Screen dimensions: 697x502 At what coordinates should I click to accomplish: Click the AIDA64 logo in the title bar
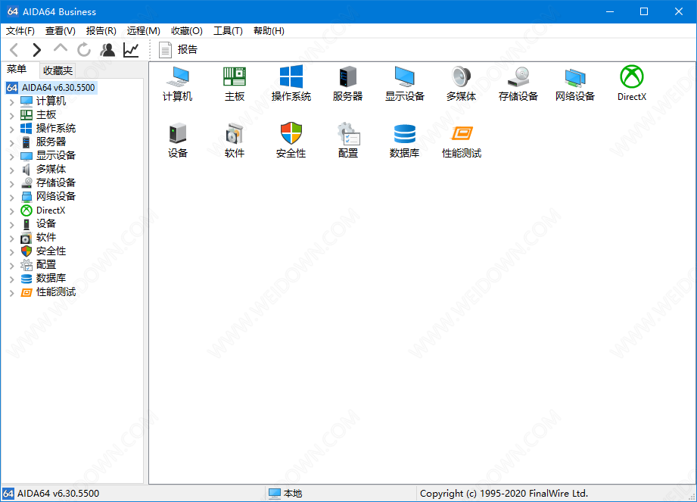[x=12, y=11]
